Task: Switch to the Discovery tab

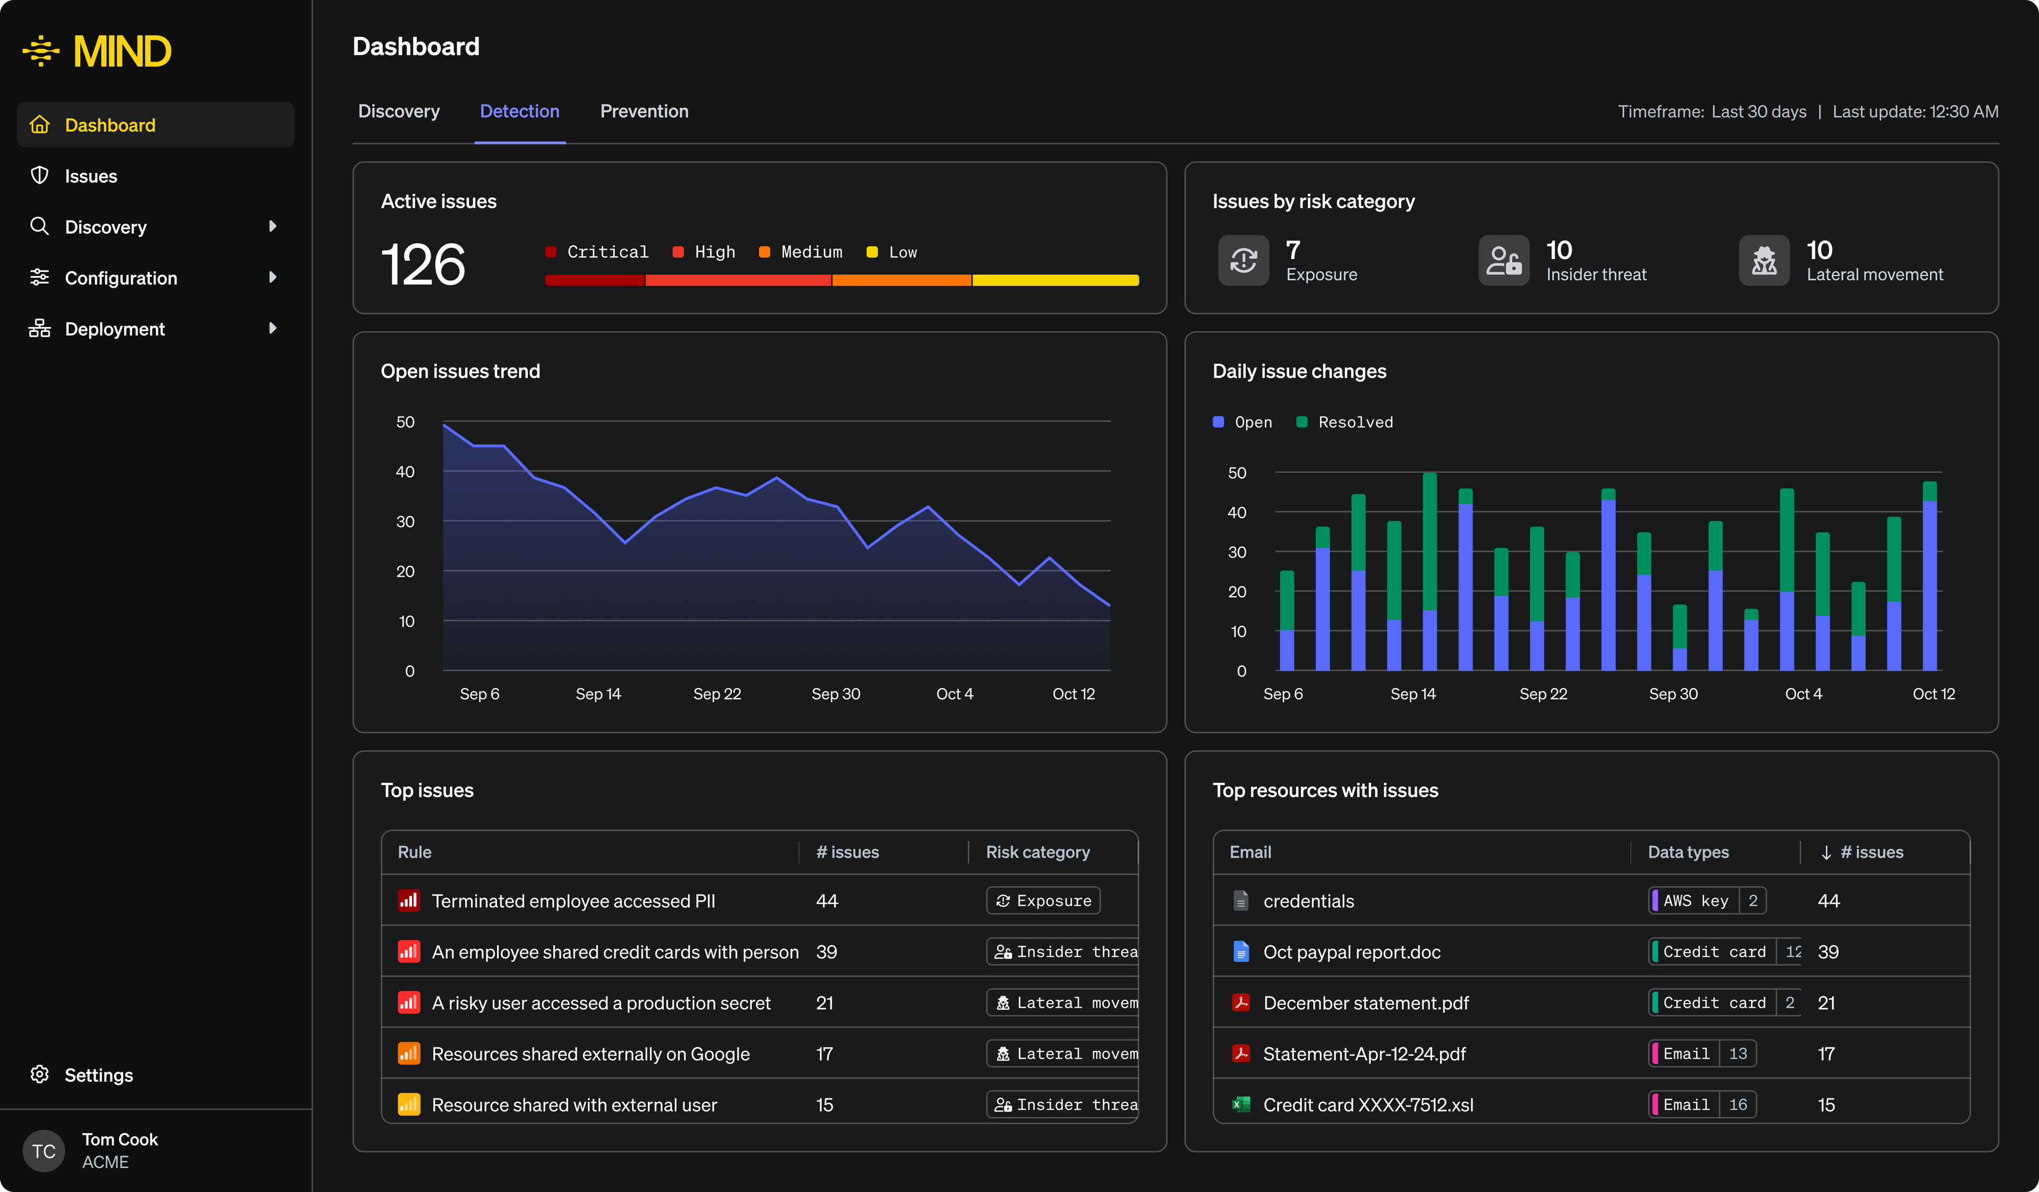Action: (x=399, y=112)
